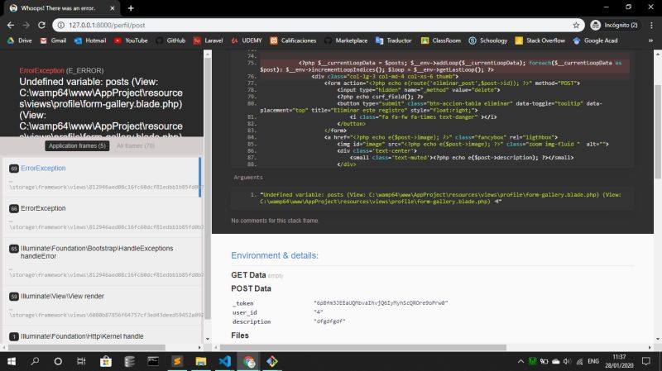The width and height of the screenshot is (662, 371).
Task: Open the Traductor bookmark
Action: [394, 40]
